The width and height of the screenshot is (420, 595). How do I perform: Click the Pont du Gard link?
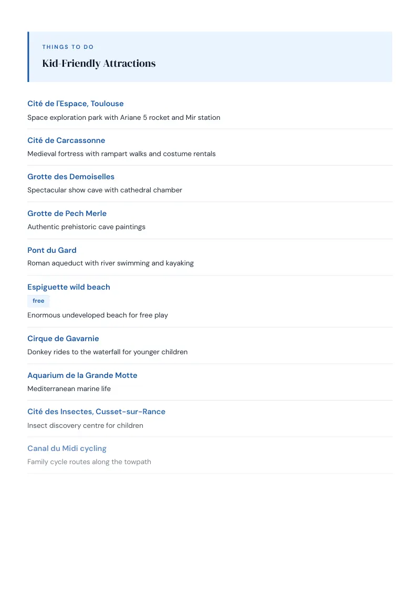(52, 250)
